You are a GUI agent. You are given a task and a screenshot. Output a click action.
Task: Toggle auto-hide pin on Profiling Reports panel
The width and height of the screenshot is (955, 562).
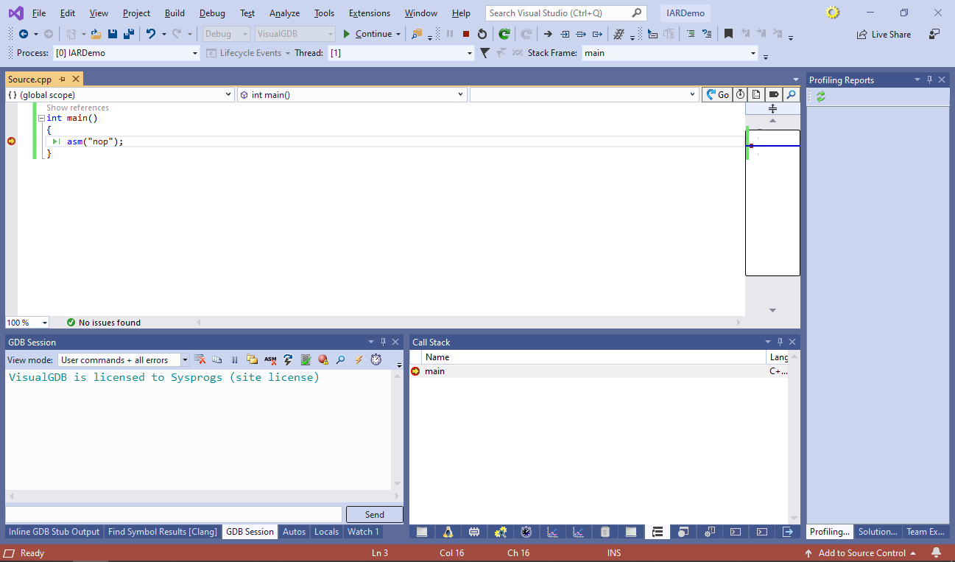click(x=929, y=80)
